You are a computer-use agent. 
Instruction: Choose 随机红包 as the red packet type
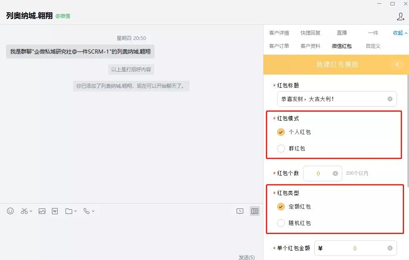[281, 223]
